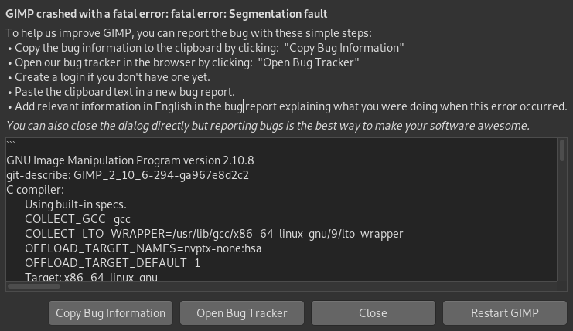
Task: Click the "Paste the clipboard text" instruction
Action: 124,92
